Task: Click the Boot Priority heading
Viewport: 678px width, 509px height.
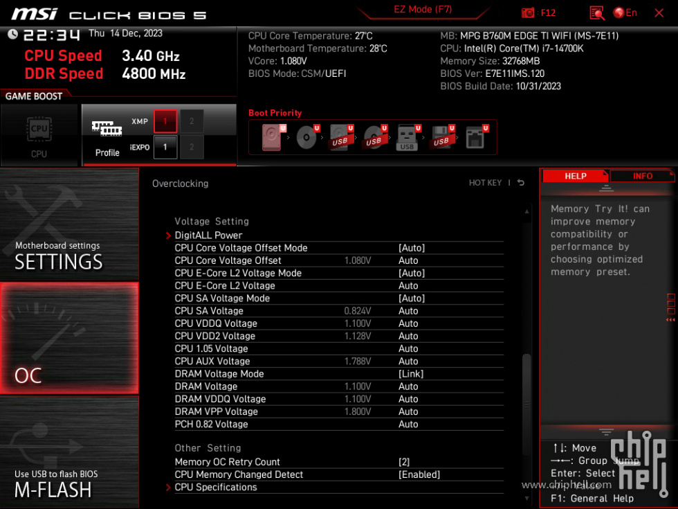Action: coord(275,112)
